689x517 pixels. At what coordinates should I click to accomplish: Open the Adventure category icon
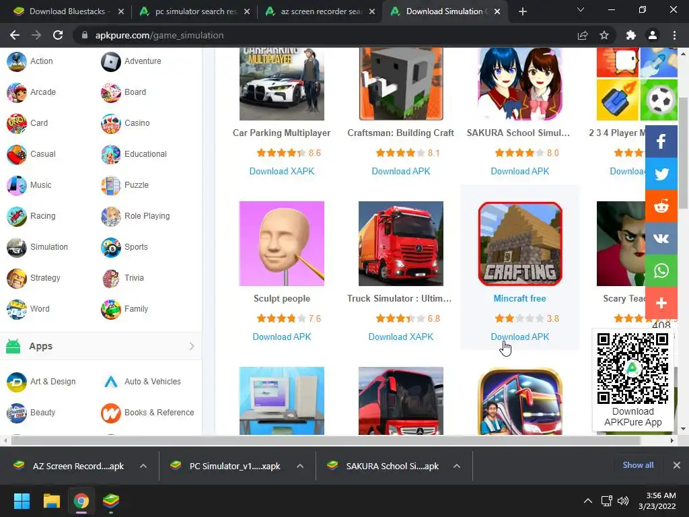pos(111,61)
